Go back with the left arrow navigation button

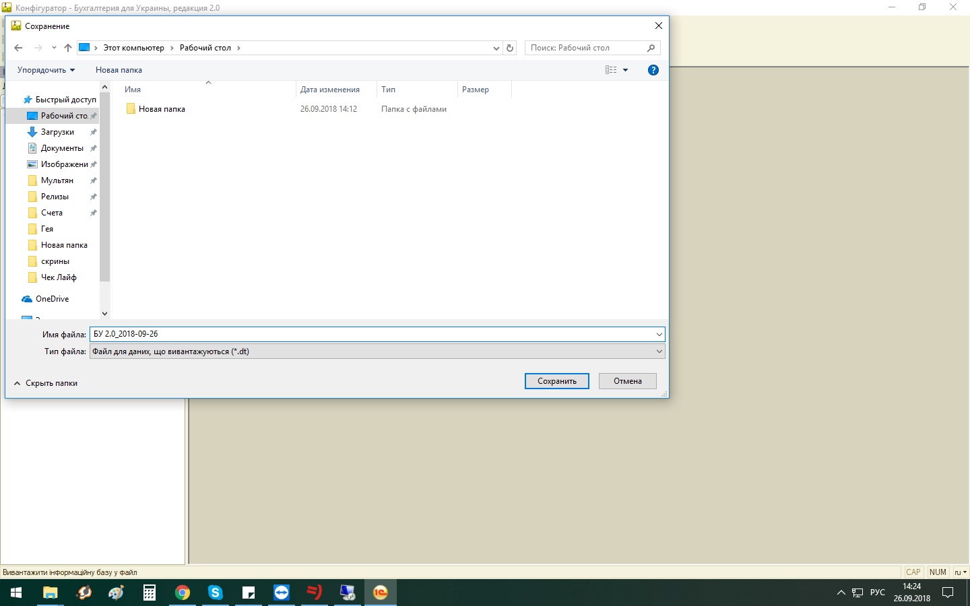pyautogui.click(x=18, y=48)
